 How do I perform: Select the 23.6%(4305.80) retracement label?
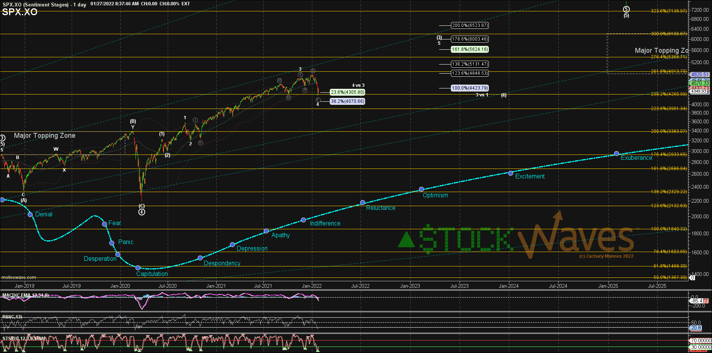click(347, 92)
